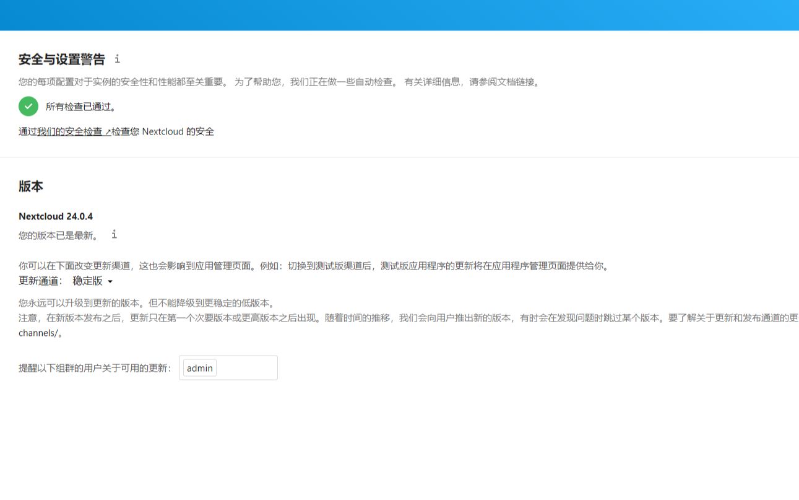799x500 pixels.
Task: Expand the update channel selector
Action: click(93, 281)
